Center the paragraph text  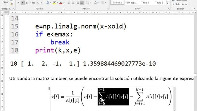click(x=73, y=3)
